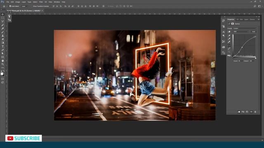Select the white point eyedropper in Curves

pyautogui.click(x=229, y=42)
